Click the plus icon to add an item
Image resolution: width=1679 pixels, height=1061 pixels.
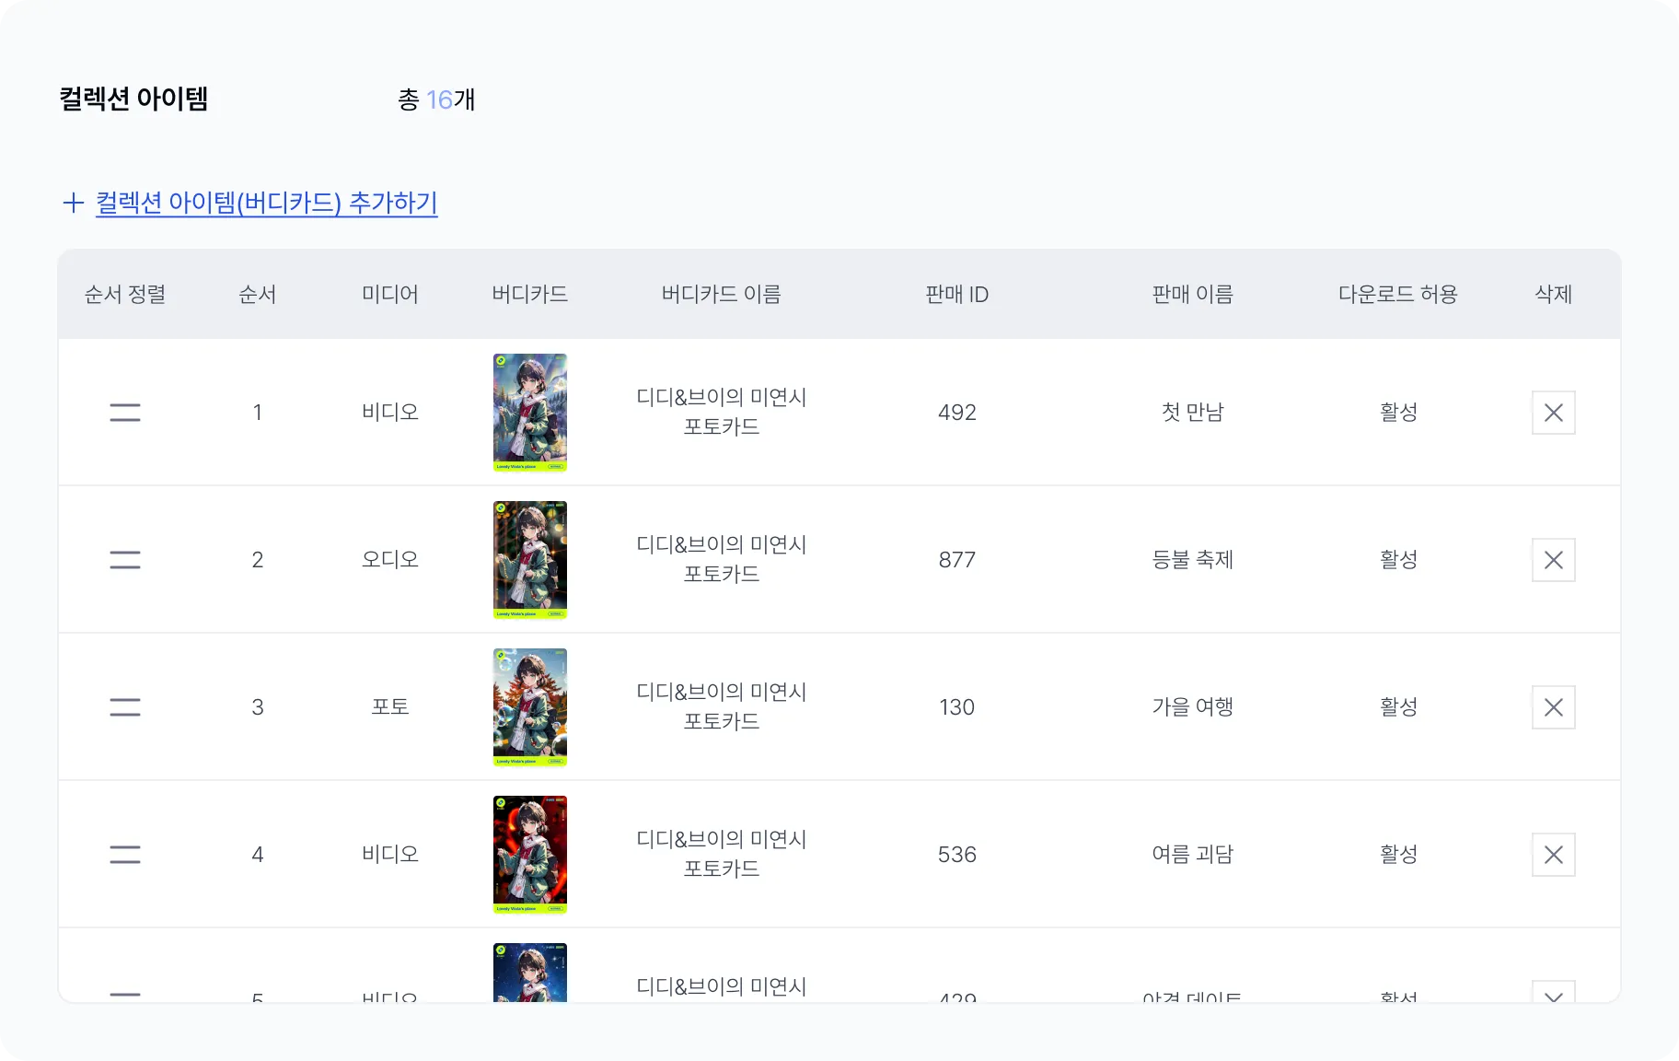74,203
